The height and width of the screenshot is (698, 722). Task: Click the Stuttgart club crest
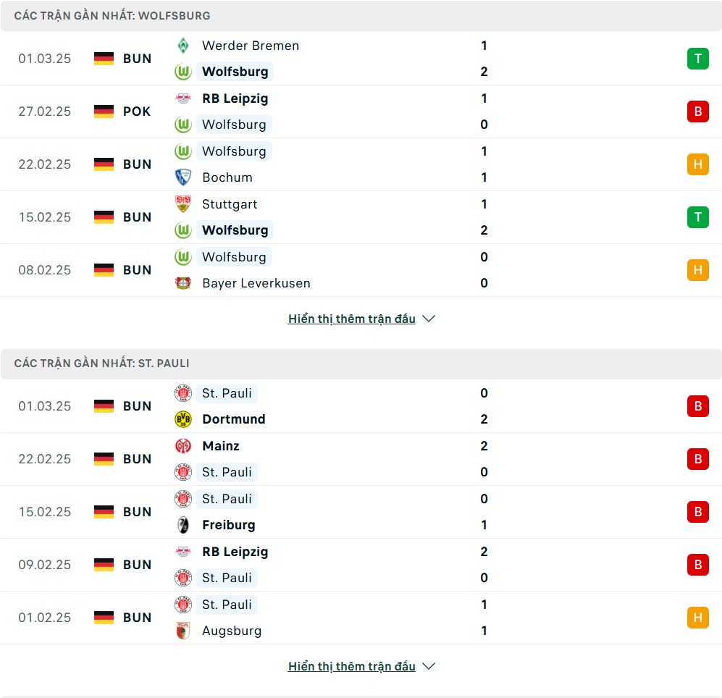pos(183,204)
